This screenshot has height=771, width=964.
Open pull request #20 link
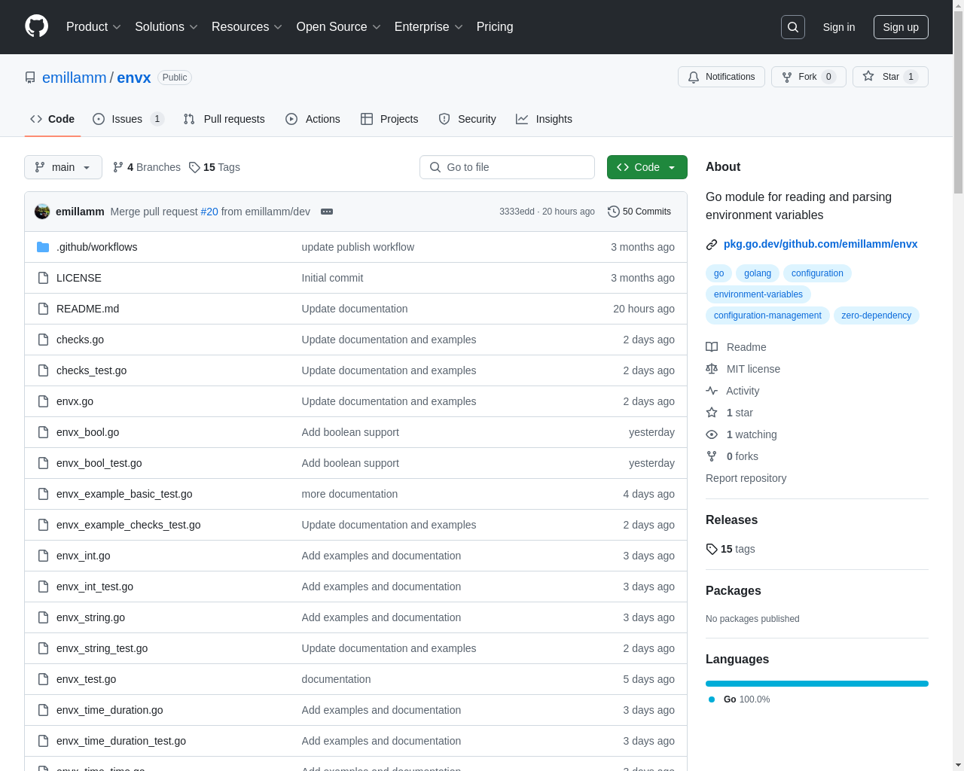209,212
